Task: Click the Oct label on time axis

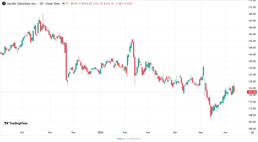Action: pyautogui.click(x=22, y=133)
